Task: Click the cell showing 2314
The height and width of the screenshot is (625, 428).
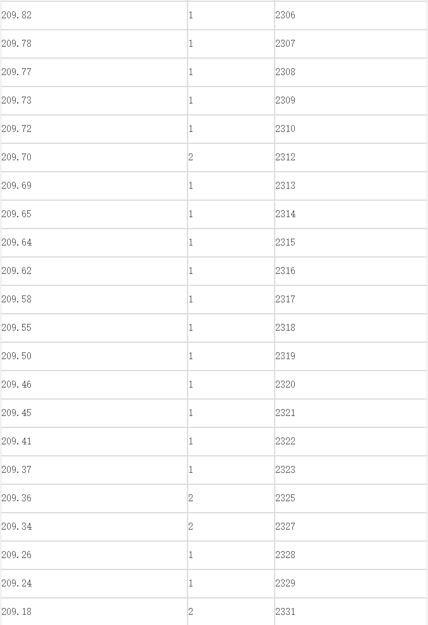Action: tap(351, 215)
